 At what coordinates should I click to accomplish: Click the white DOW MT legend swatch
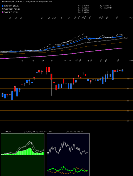click(x=3, y=9)
